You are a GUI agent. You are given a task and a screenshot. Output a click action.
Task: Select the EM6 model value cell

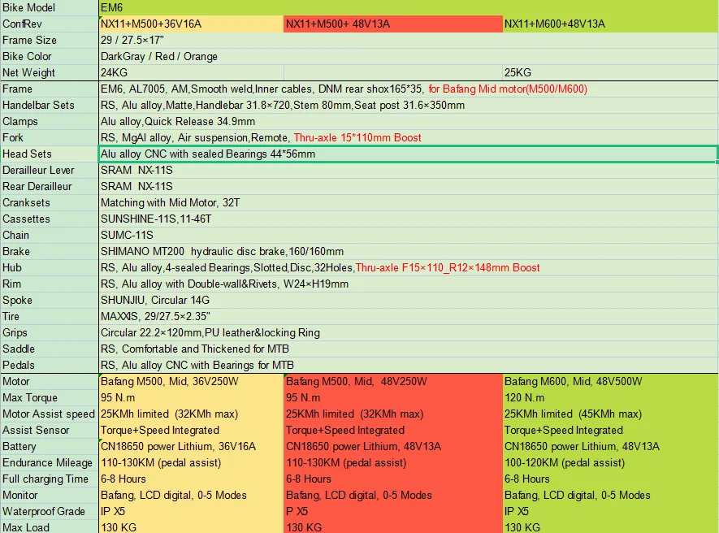click(x=409, y=8)
